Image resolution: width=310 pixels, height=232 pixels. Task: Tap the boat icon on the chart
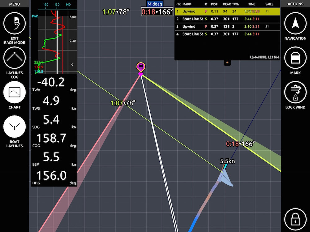click(225, 179)
